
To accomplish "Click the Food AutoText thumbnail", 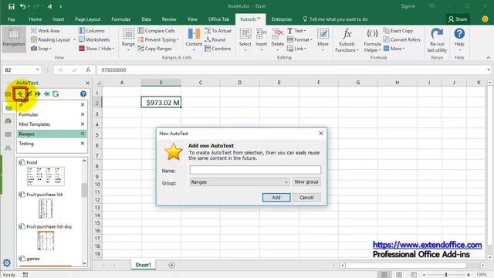I will pyautogui.click(x=46, y=176).
